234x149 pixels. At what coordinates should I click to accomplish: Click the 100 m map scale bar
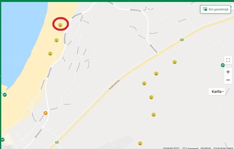pyautogui.click(x=190, y=148)
